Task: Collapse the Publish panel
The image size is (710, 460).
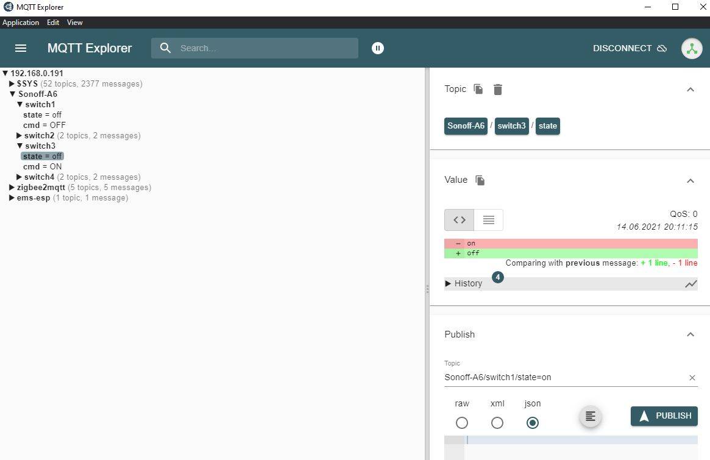Action: (x=690, y=334)
